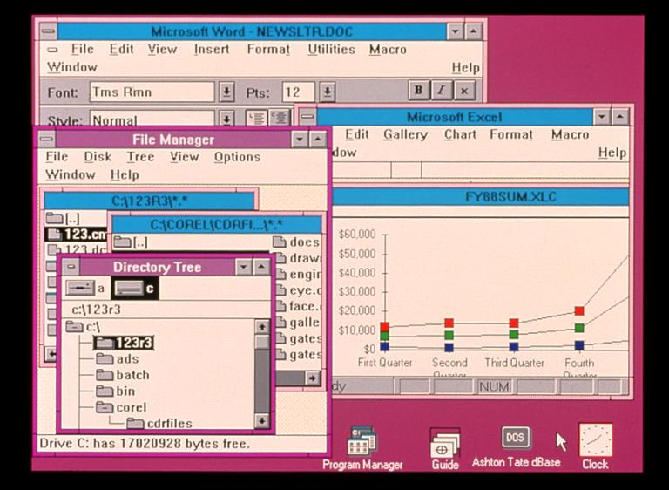The height and width of the screenshot is (490, 669).
Task: Open the Chart menu in Excel
Action: [x=460, y=134]
